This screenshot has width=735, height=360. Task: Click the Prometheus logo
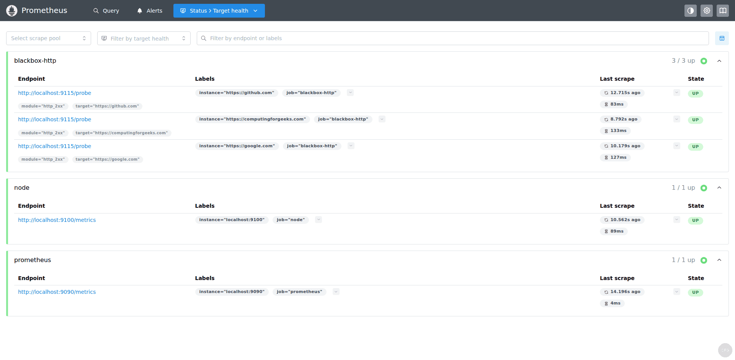(x=11, y=10)
